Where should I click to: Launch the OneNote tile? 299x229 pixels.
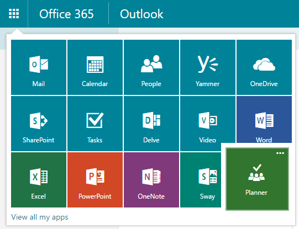coord(151,180)
